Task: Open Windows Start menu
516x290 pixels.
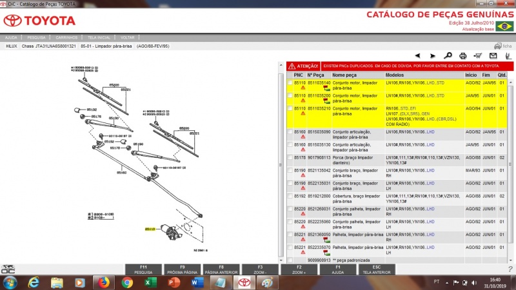Action: 10,282
